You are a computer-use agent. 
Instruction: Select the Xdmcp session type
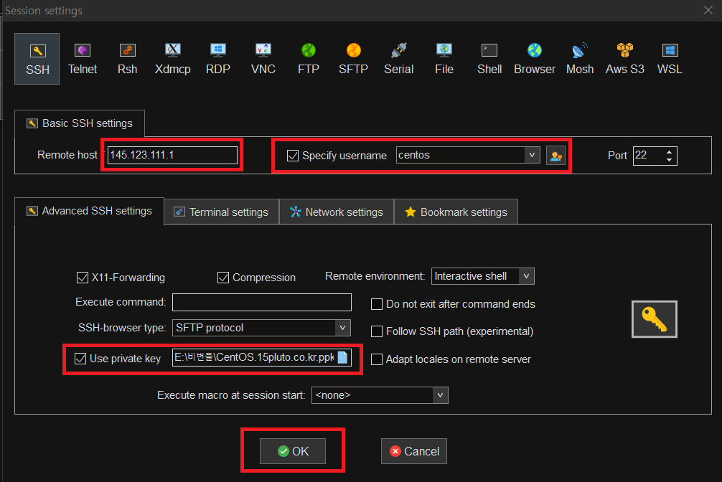tap(173, 59)
